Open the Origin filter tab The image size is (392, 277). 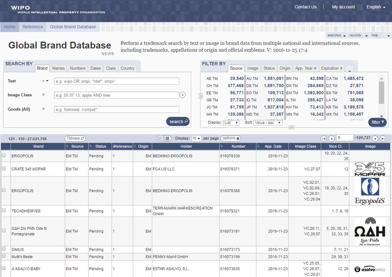coord(285,68)
